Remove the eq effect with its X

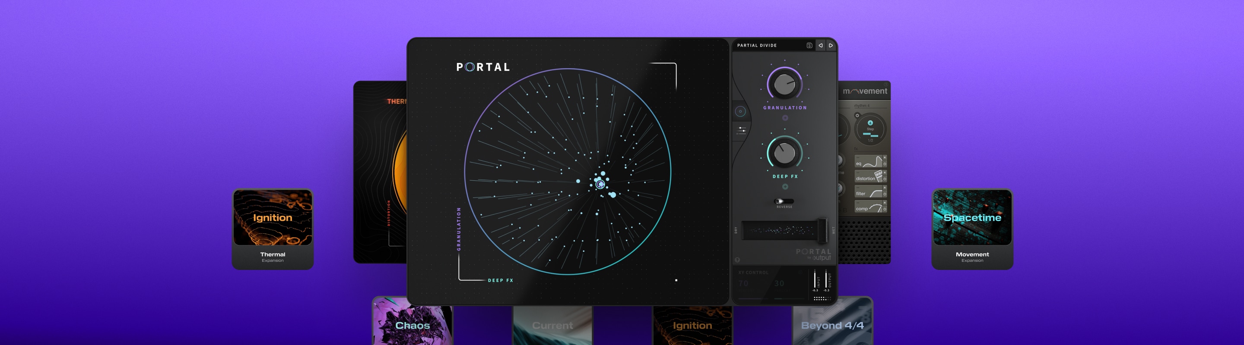(x=885, y=157)
